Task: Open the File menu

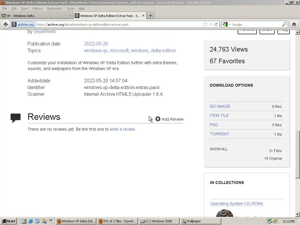Action: (4, 8)
